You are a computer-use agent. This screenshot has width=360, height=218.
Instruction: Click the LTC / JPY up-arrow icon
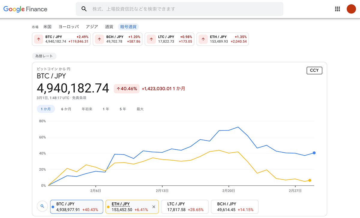coord(151,39)
